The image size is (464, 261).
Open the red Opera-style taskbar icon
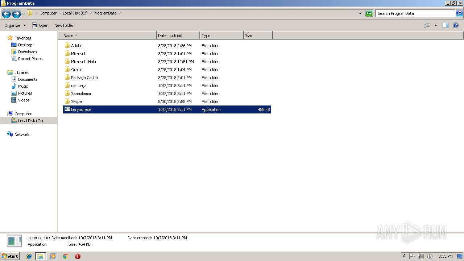point(78,256)
